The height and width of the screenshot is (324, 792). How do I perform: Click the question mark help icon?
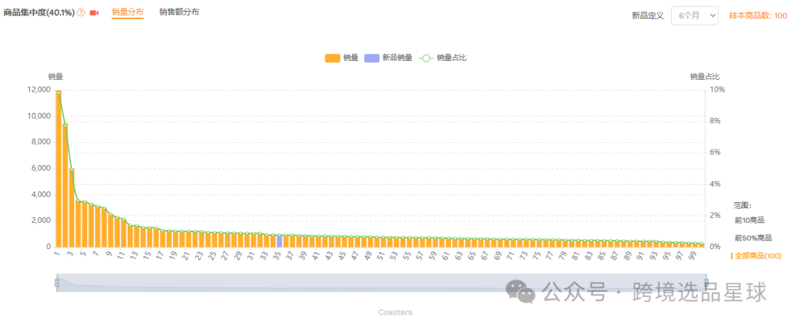tap(81, 12)
